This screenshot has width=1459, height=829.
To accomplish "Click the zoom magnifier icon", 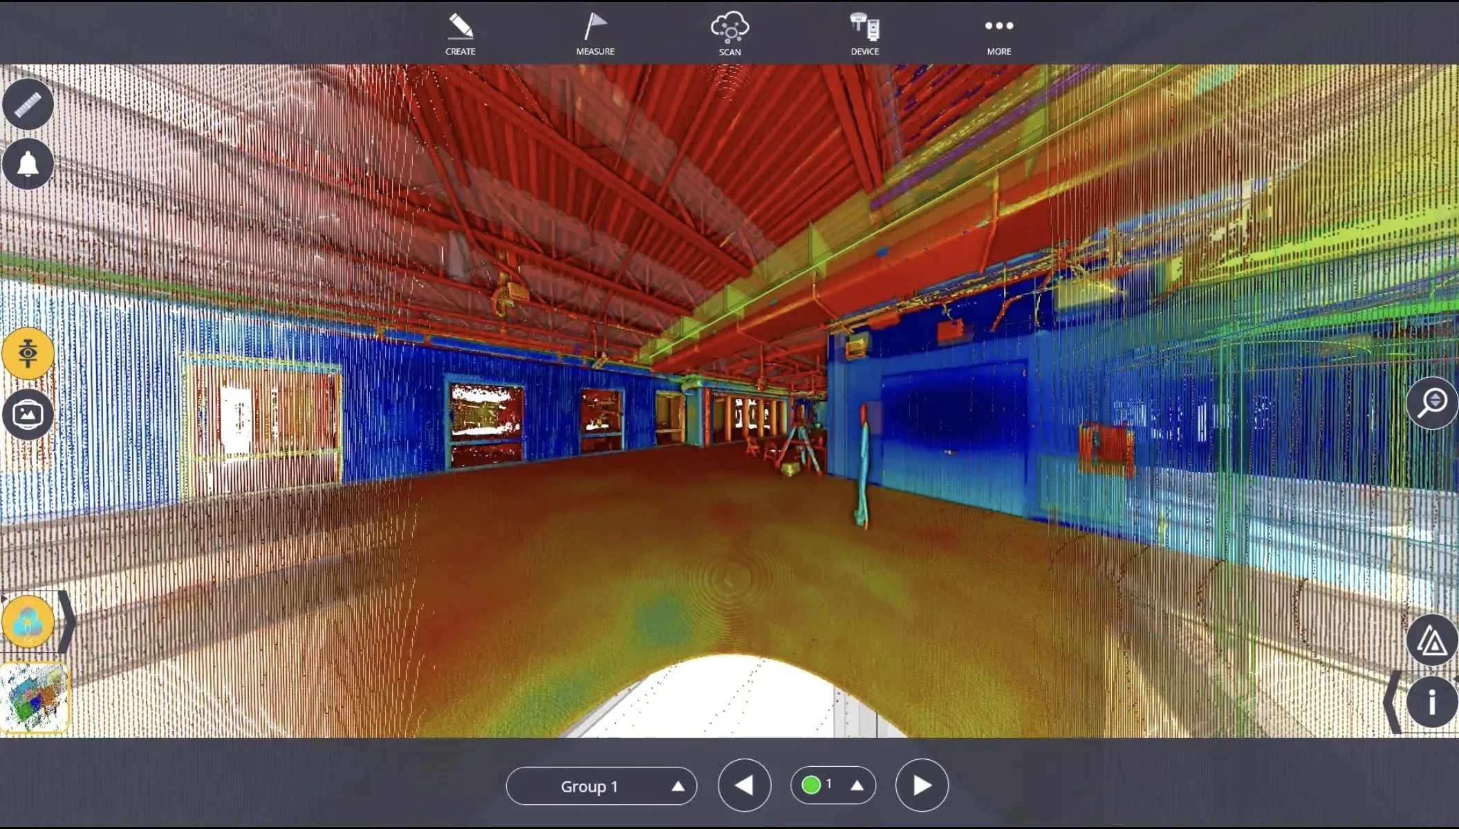I will point(1432,403).
